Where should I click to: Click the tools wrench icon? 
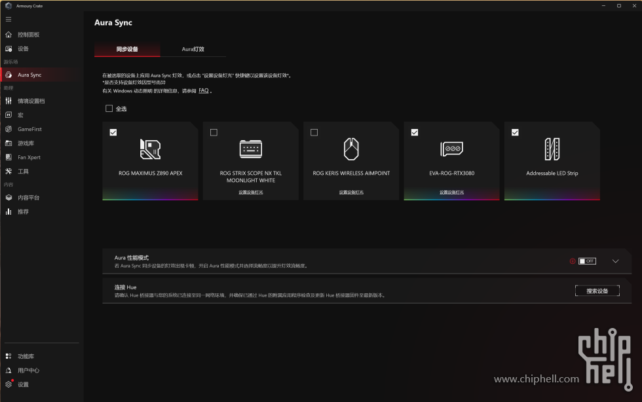pos(9,171)
